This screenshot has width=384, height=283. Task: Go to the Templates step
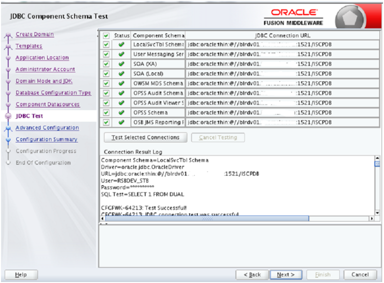[x=29, y=46]
